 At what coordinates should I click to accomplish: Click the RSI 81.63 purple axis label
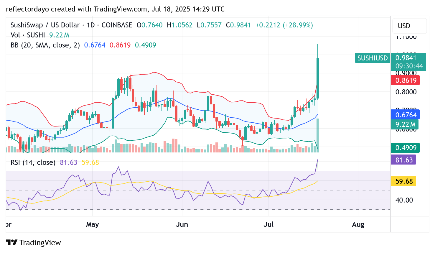[403, 160]
